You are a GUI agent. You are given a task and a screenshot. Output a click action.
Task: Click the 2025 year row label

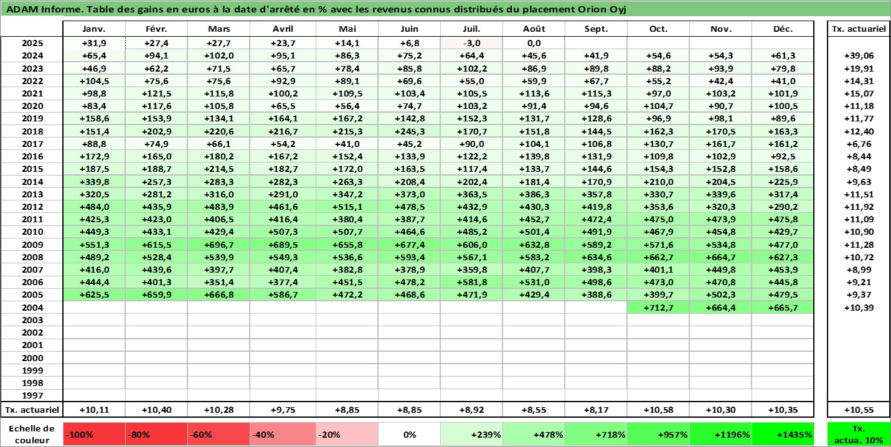pos(32,43)
